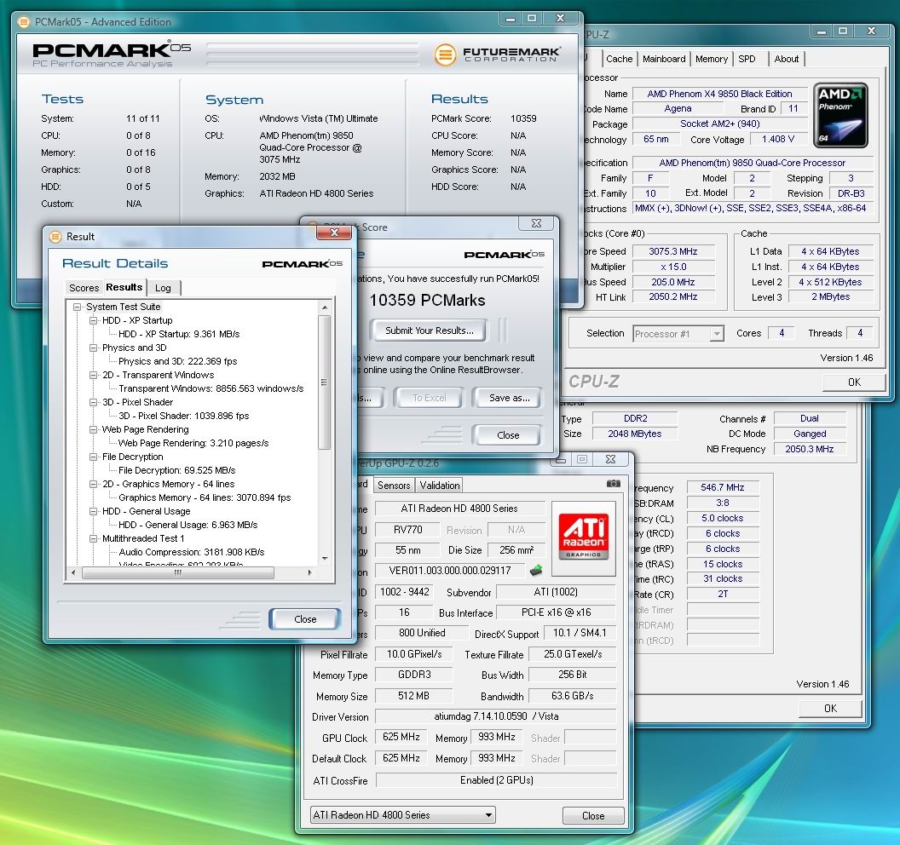The height and width of the screenshot is (845, 900).
Task: Switch to CPU-Z Cache tab
Action: (620, 59)
